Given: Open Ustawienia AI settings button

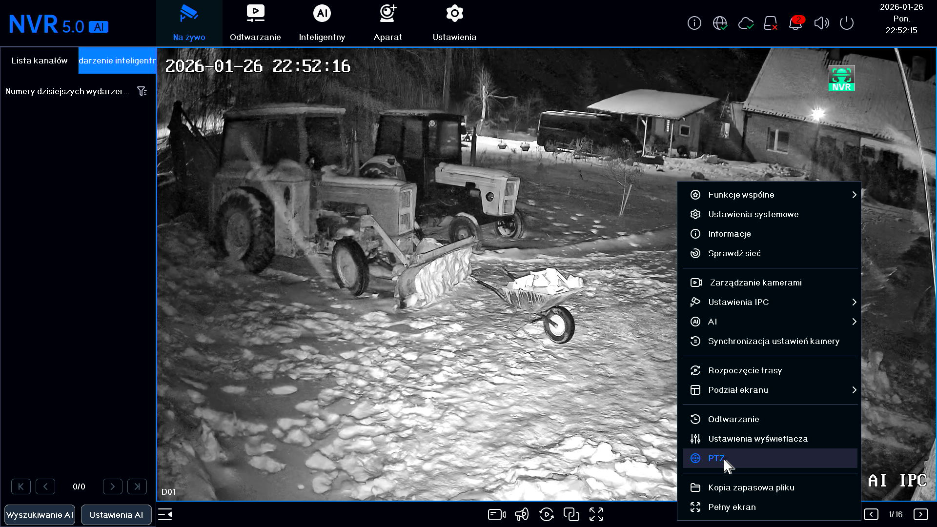Looking at the screenshot, I should coord(116,515).
